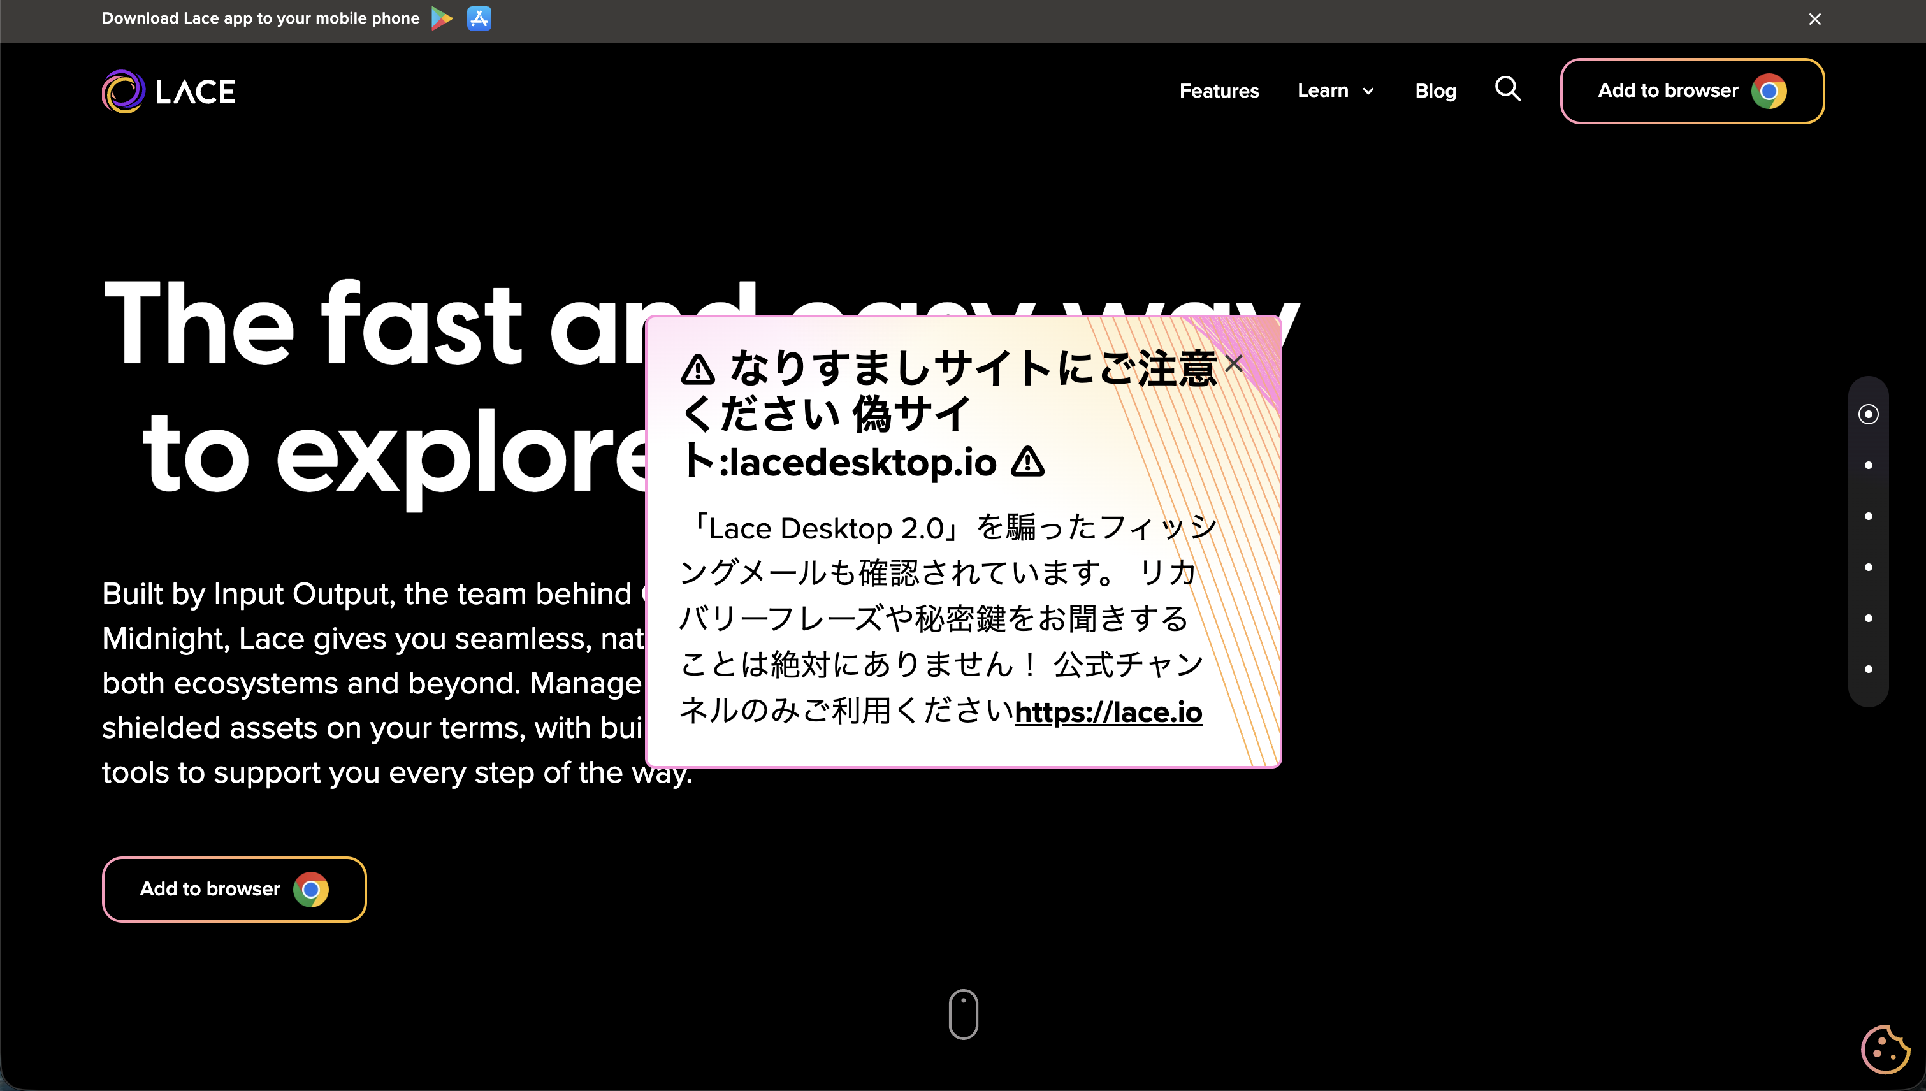
Task: Click the warning triangle before popup title
Action: [698, 370]
